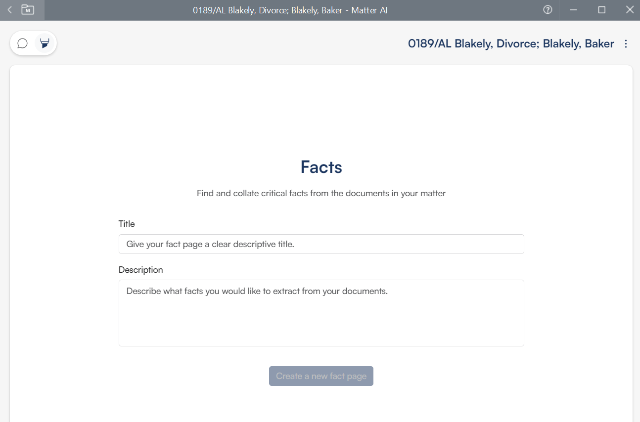640x422 pixels.
Task: Click the window title text in title bar
Action: click(290, 10)
